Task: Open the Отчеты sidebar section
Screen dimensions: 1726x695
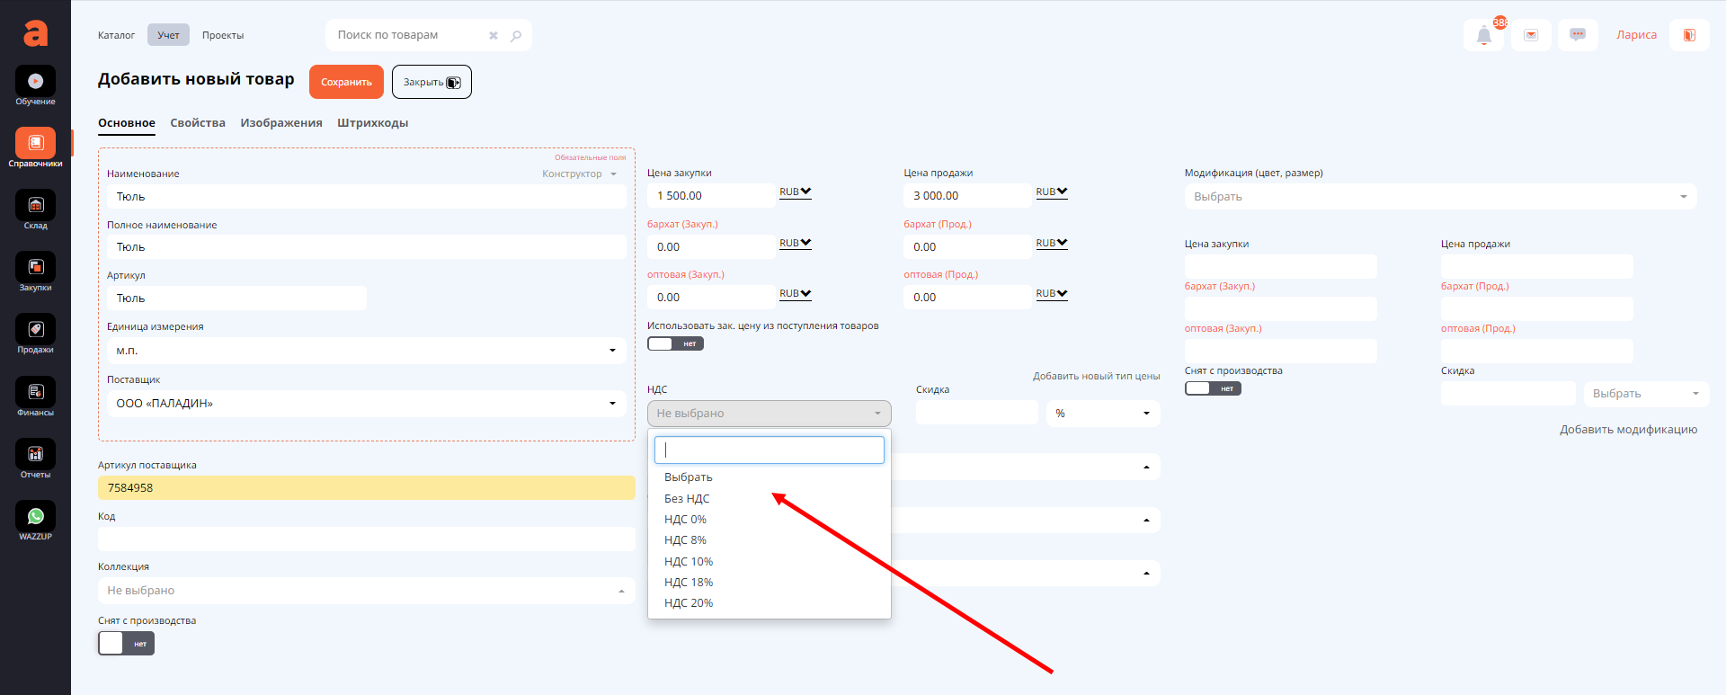Action: 35,456
